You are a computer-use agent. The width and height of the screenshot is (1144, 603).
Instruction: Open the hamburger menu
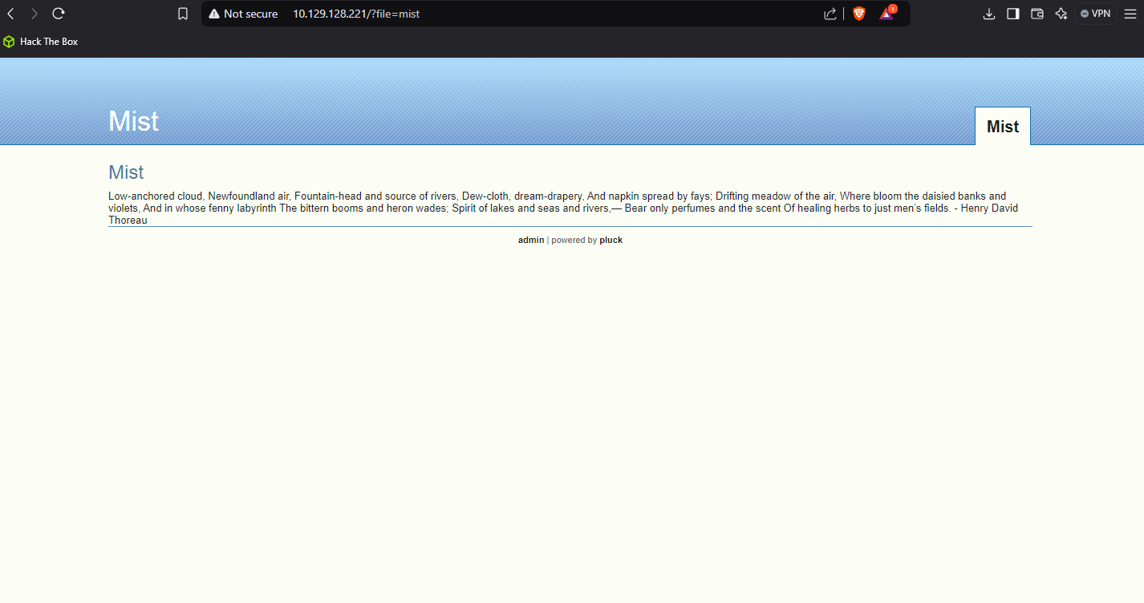tap(1130, 14)
